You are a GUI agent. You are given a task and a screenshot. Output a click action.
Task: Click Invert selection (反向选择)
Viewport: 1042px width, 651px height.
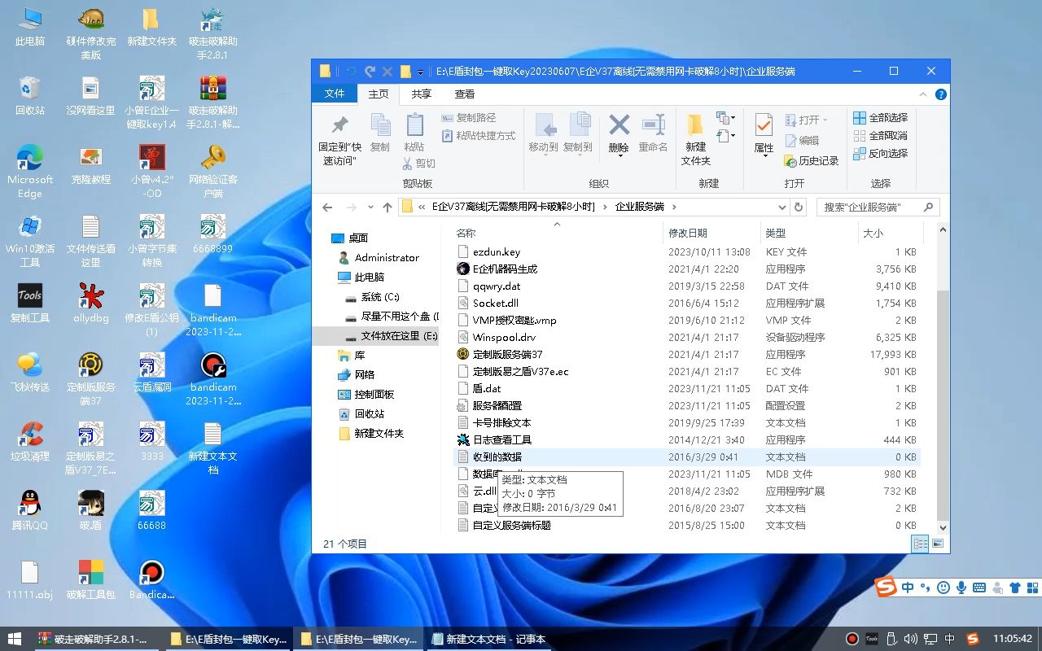tap(880, 154)
